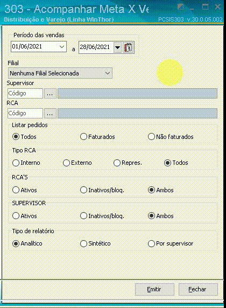Open the calendar icon beside end date

coord(129,47)
